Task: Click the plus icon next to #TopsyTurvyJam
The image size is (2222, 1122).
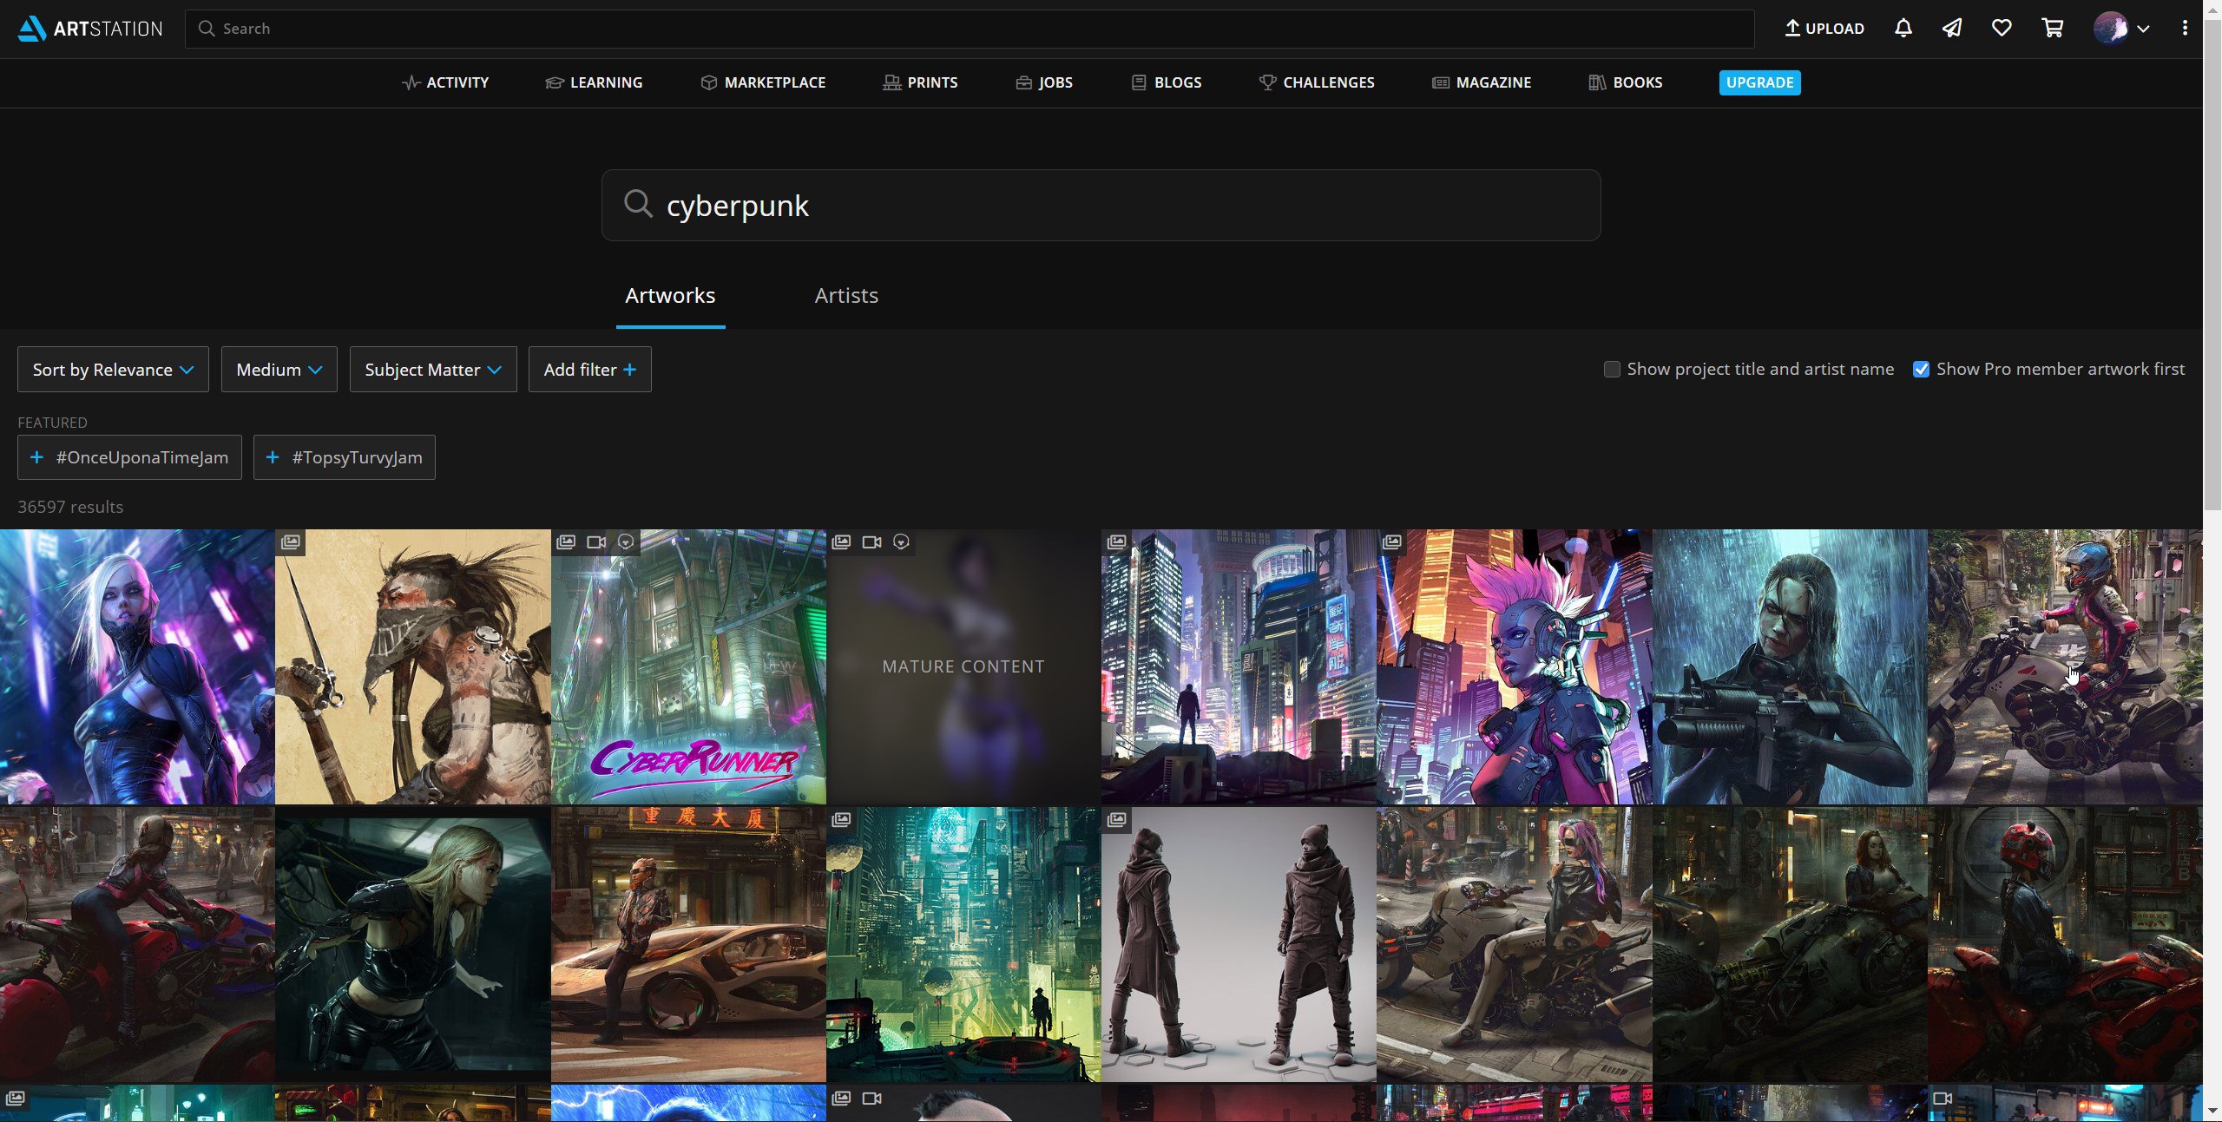Action: tap(273, 457)
